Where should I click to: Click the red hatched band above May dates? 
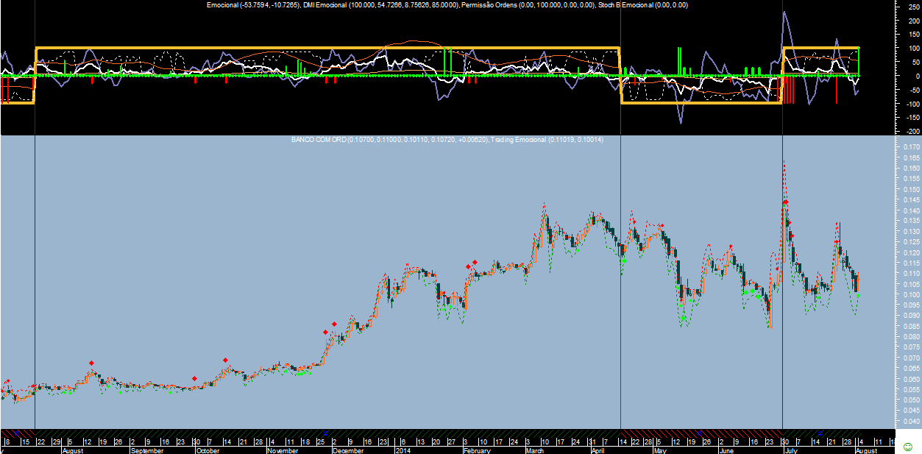click(701, 433)
